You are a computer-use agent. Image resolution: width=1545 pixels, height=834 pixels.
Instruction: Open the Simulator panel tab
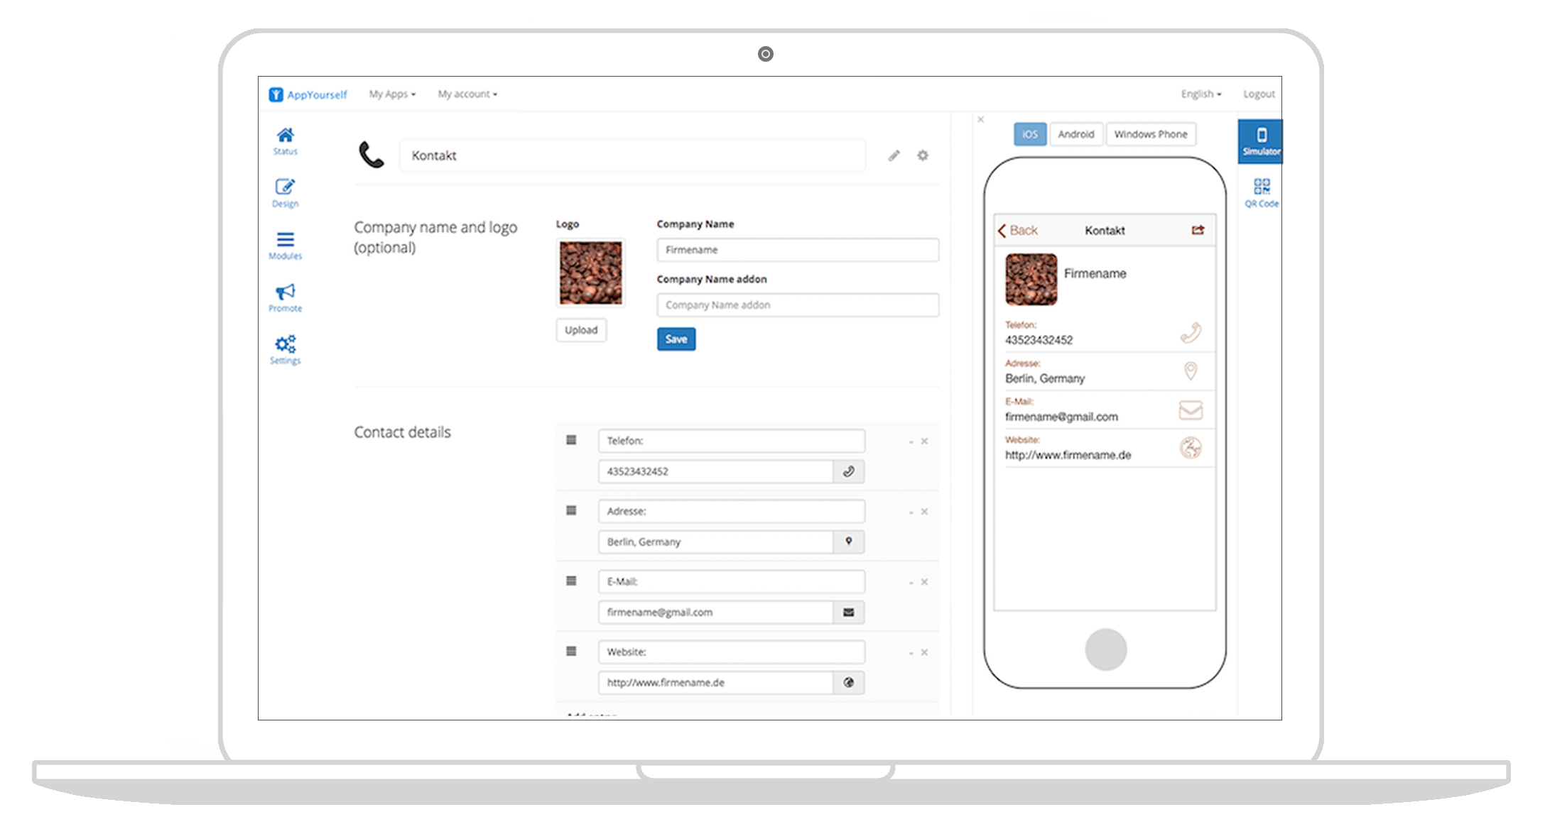coord(1261,141)
